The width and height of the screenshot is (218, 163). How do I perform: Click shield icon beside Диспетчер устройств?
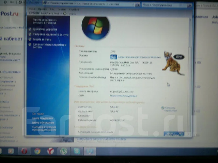[30, 29]
